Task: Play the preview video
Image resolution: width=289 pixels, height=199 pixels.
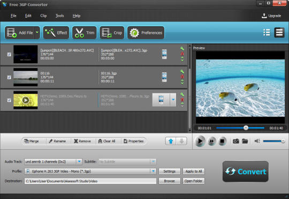Action: (x=200, y=141)
